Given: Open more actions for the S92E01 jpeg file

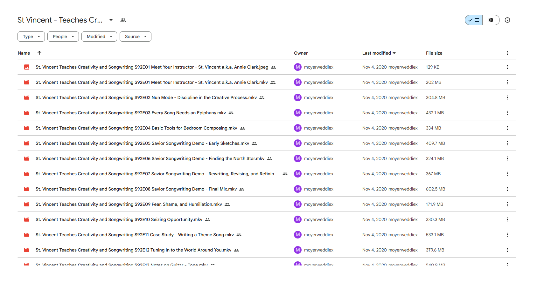Looking at the screenshot, I should tap(507, 67).
